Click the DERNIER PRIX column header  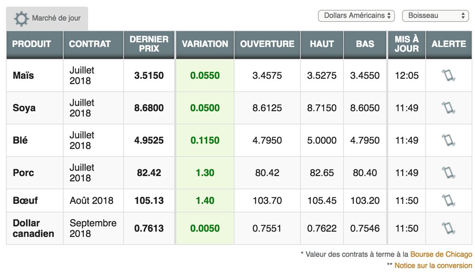(149, 44)
